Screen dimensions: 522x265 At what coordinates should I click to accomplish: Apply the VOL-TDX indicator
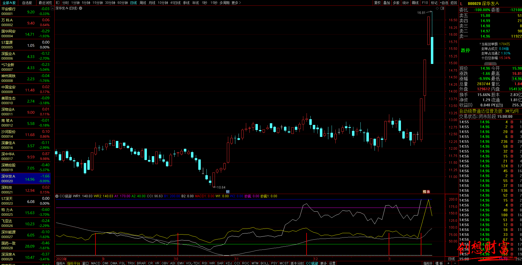pos(193,263)
